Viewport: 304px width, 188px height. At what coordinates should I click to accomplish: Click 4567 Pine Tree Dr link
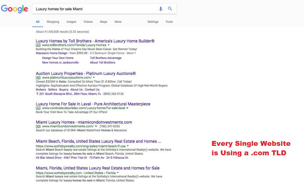click(75, 158)
